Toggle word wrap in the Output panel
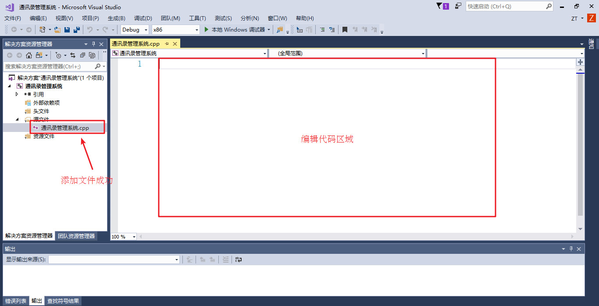Image resolution: width=599 pixels, height=306 pixels. tap(239, 260)
